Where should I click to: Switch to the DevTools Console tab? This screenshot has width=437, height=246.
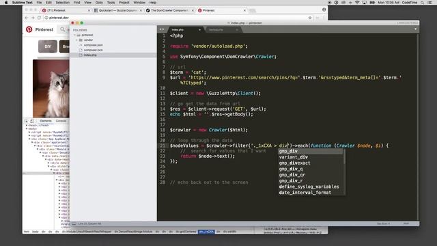point(61,121)
